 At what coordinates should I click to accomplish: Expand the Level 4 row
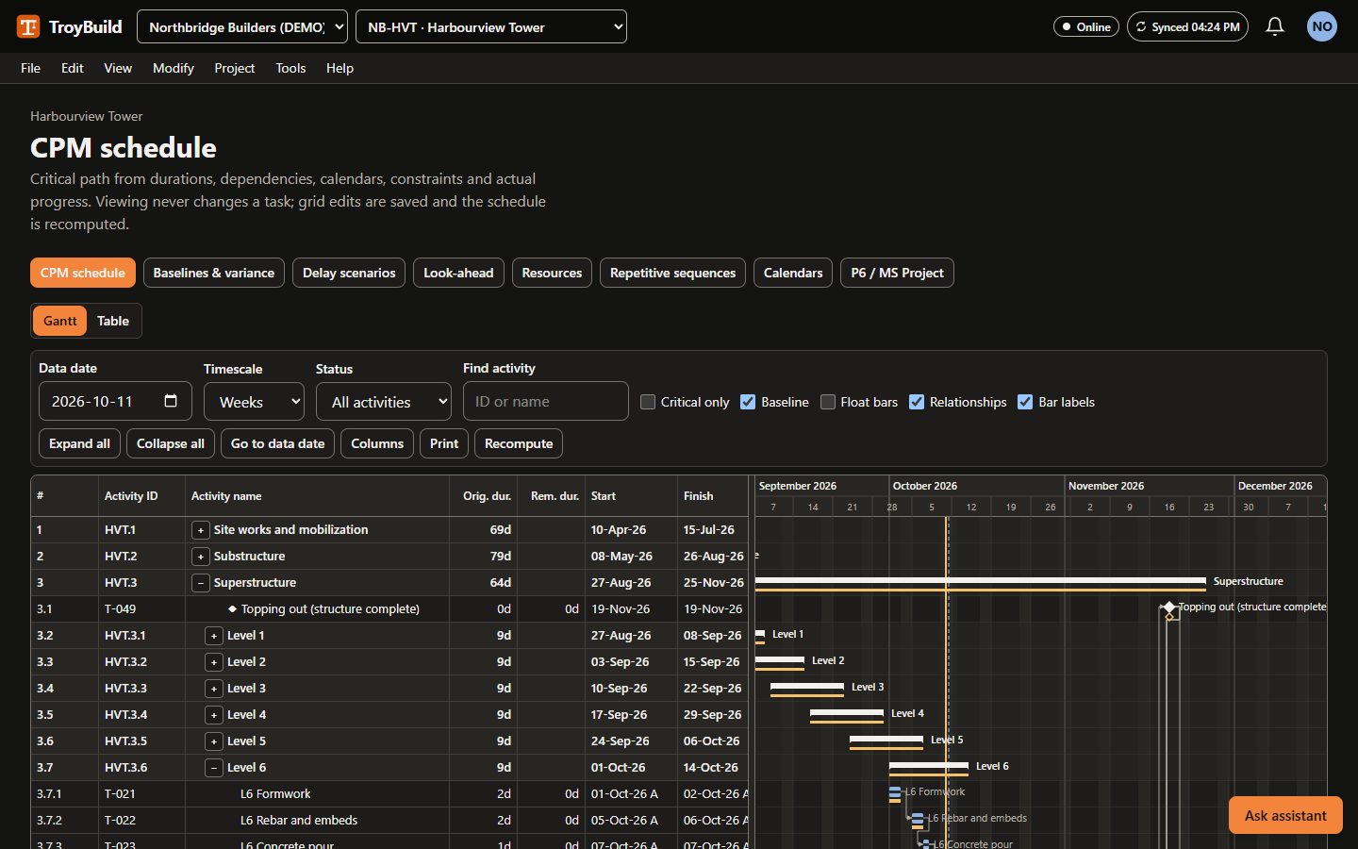click(x=214, y=715)
